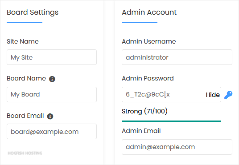Click the Board Name label
The width and height of the screenshot is (239, 165).
coord(26,78)
